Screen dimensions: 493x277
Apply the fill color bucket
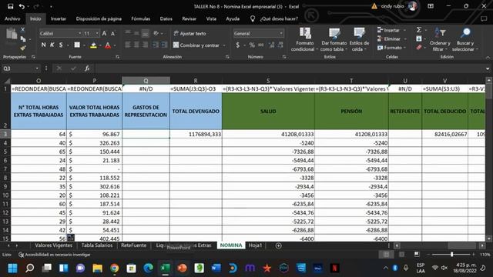point(93,45)
